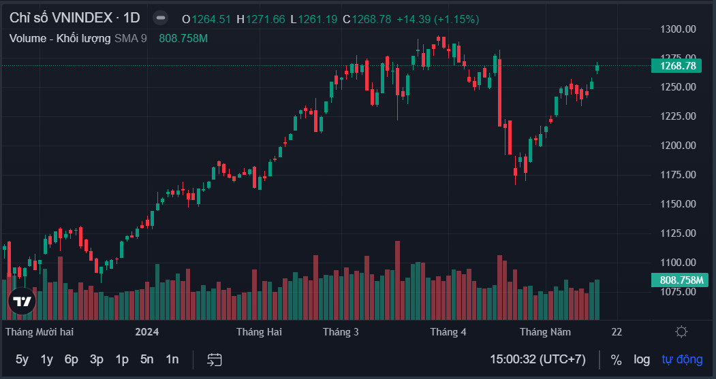Open timezone menu showing 15:00:32 (UTC+7)
The height and width of the screenshot is (379, 716).
click(538, 359)
